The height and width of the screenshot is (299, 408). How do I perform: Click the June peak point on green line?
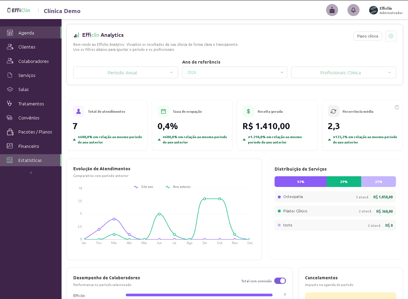click(159, 214)
